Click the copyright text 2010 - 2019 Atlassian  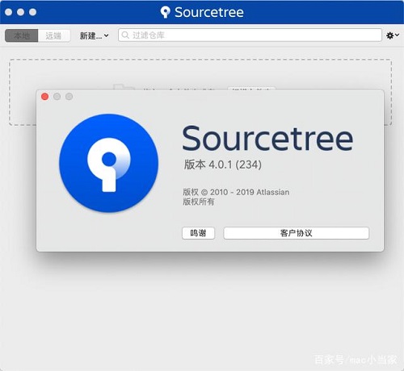(250, 192)
